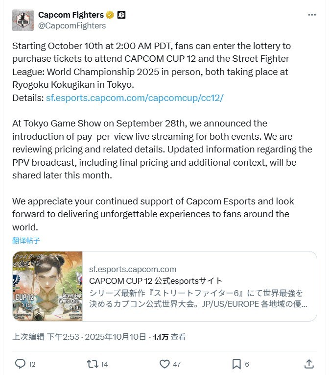329x375 pixels.
Task: Bookmark this post
Action: [x=236, y=364]
